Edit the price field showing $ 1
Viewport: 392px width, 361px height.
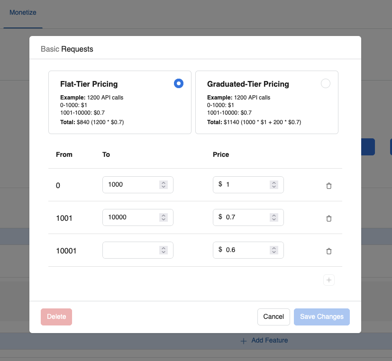248,185
